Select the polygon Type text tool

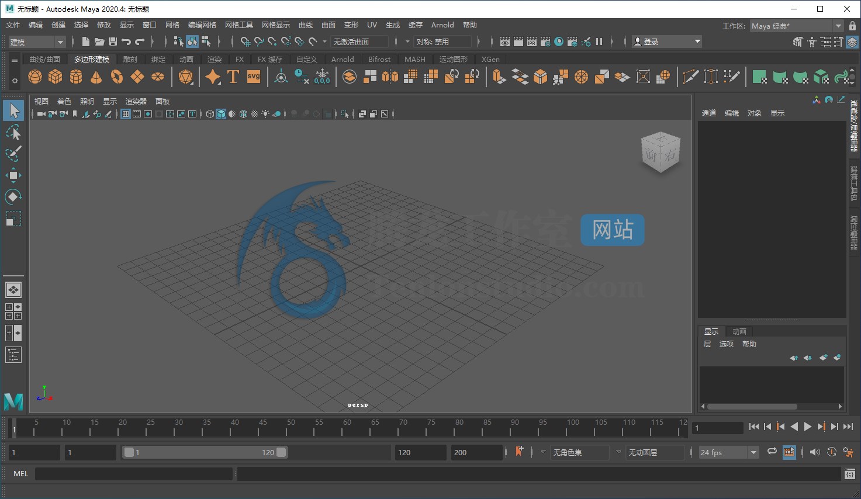pyautogui.click(x=233, y=77)
